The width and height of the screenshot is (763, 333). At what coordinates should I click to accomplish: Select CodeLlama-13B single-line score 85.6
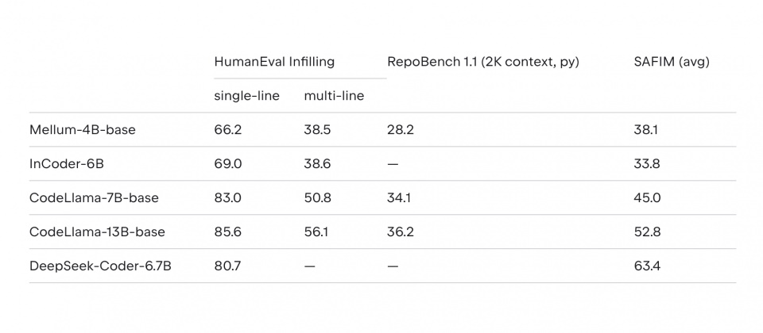tap(228, 232)
